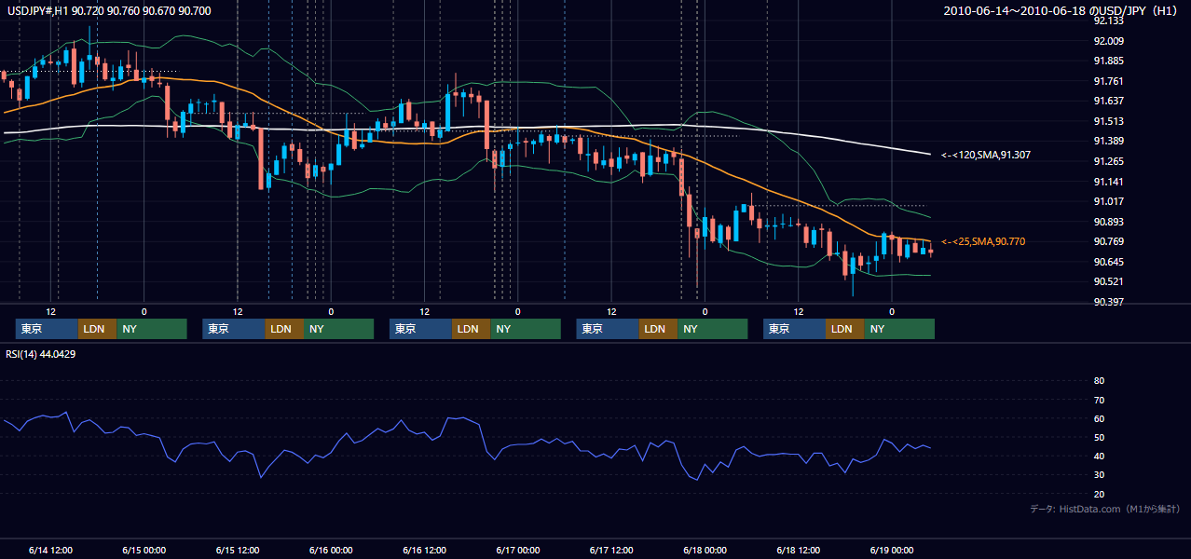
Task: Click the 91.389 price axis value
Action: point(1108,141)
